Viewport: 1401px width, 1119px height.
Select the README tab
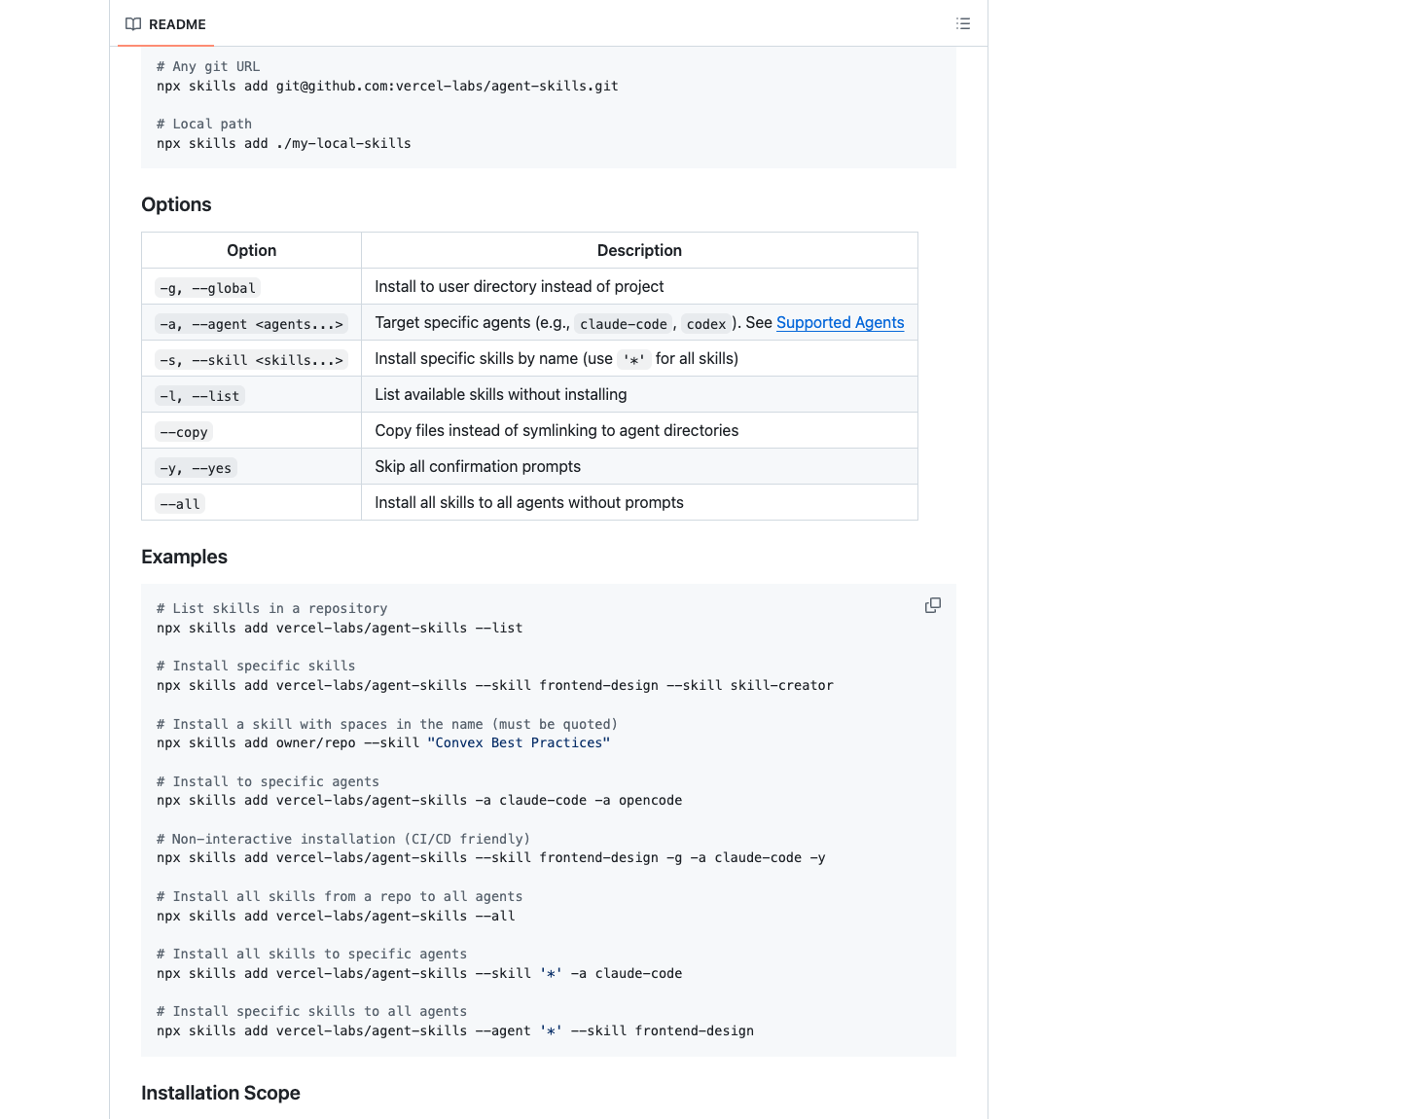(x=165, y=24)
